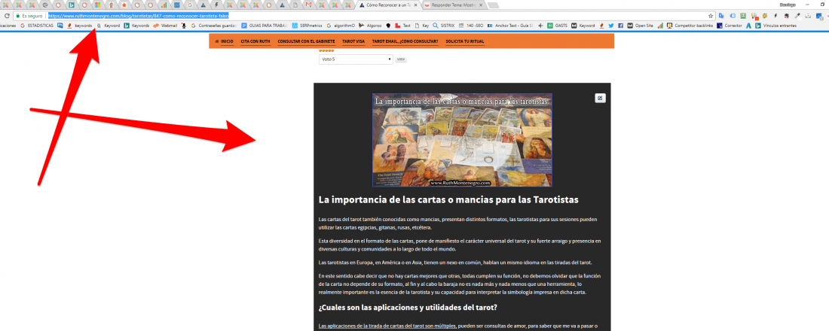Click the five-star rating display
This screenshot has height=331, width=829.
[326, 50]
